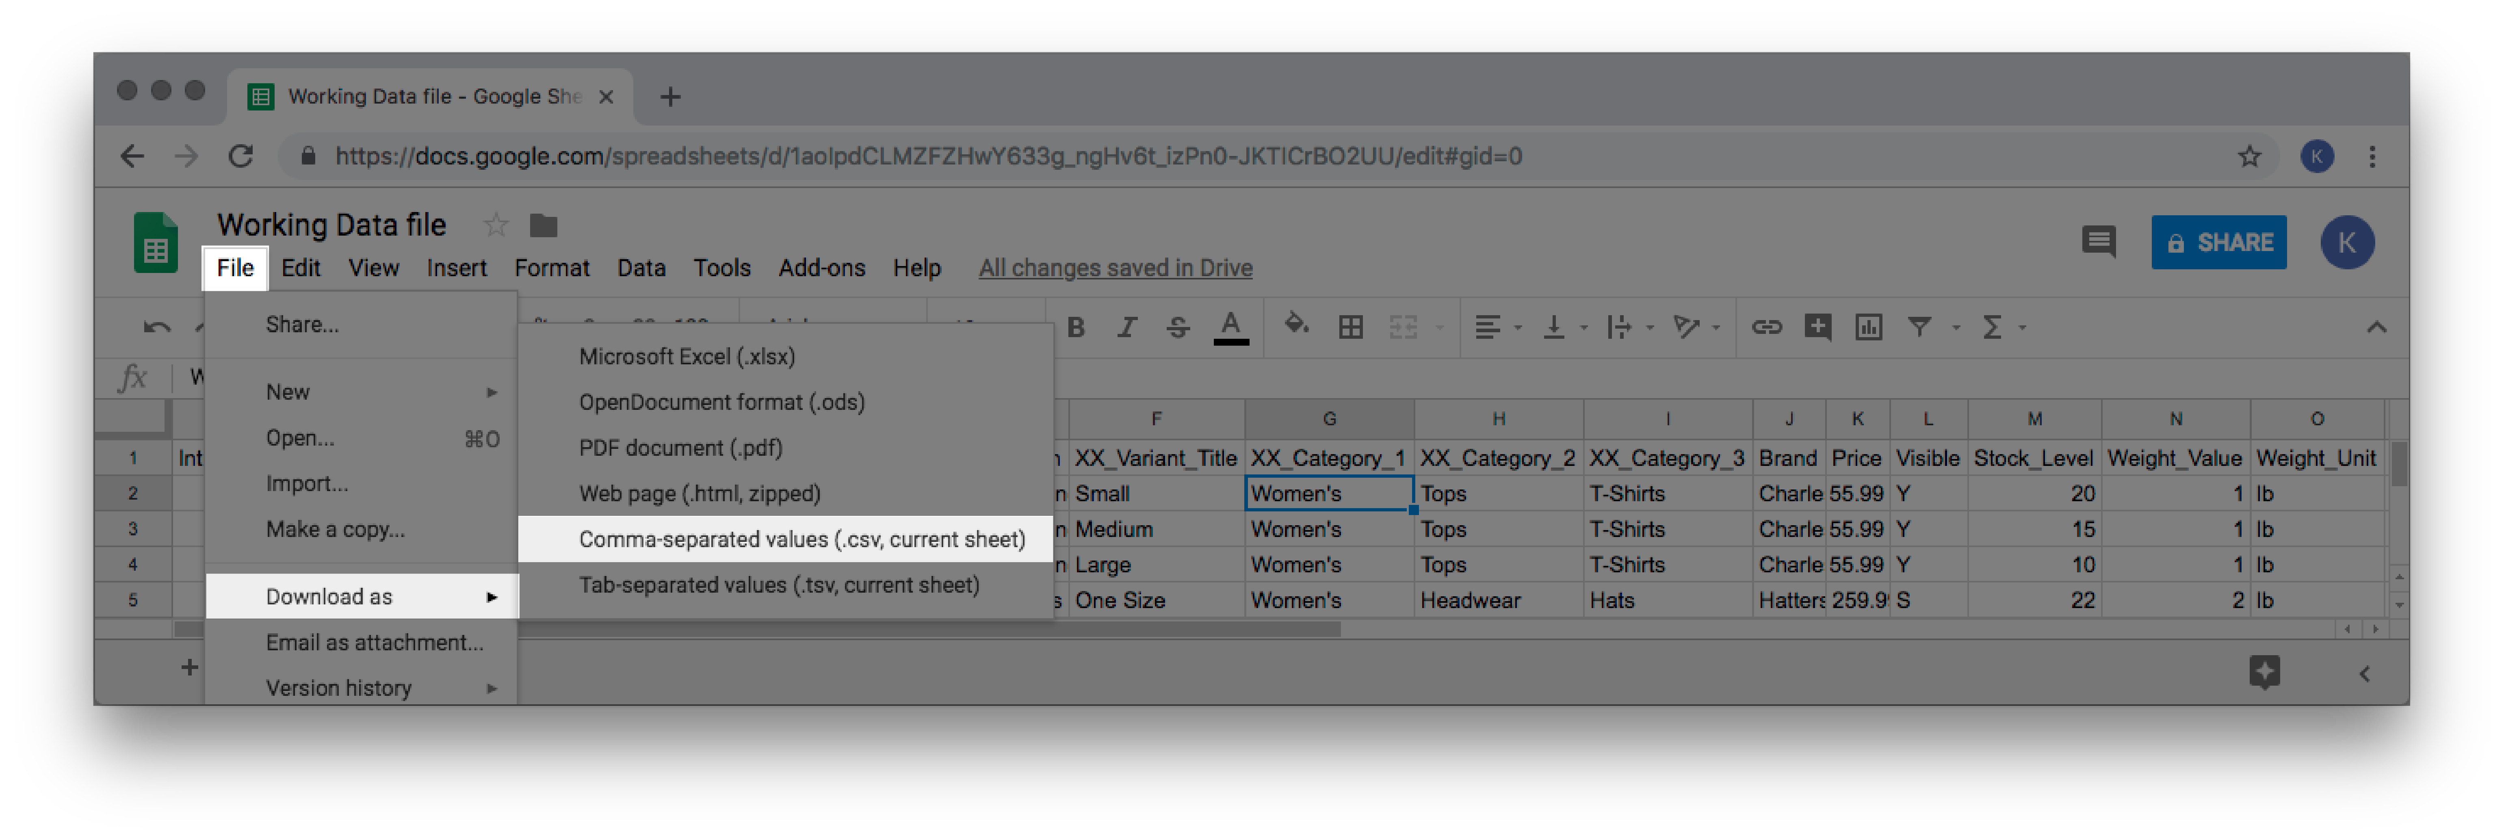This screenshot has height=840, width=2504.
Task: Click the Insert chart icon
Action: pos(1868,328)
